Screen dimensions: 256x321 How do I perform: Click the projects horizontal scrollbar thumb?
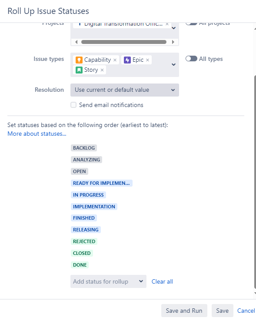click(124, 42)
